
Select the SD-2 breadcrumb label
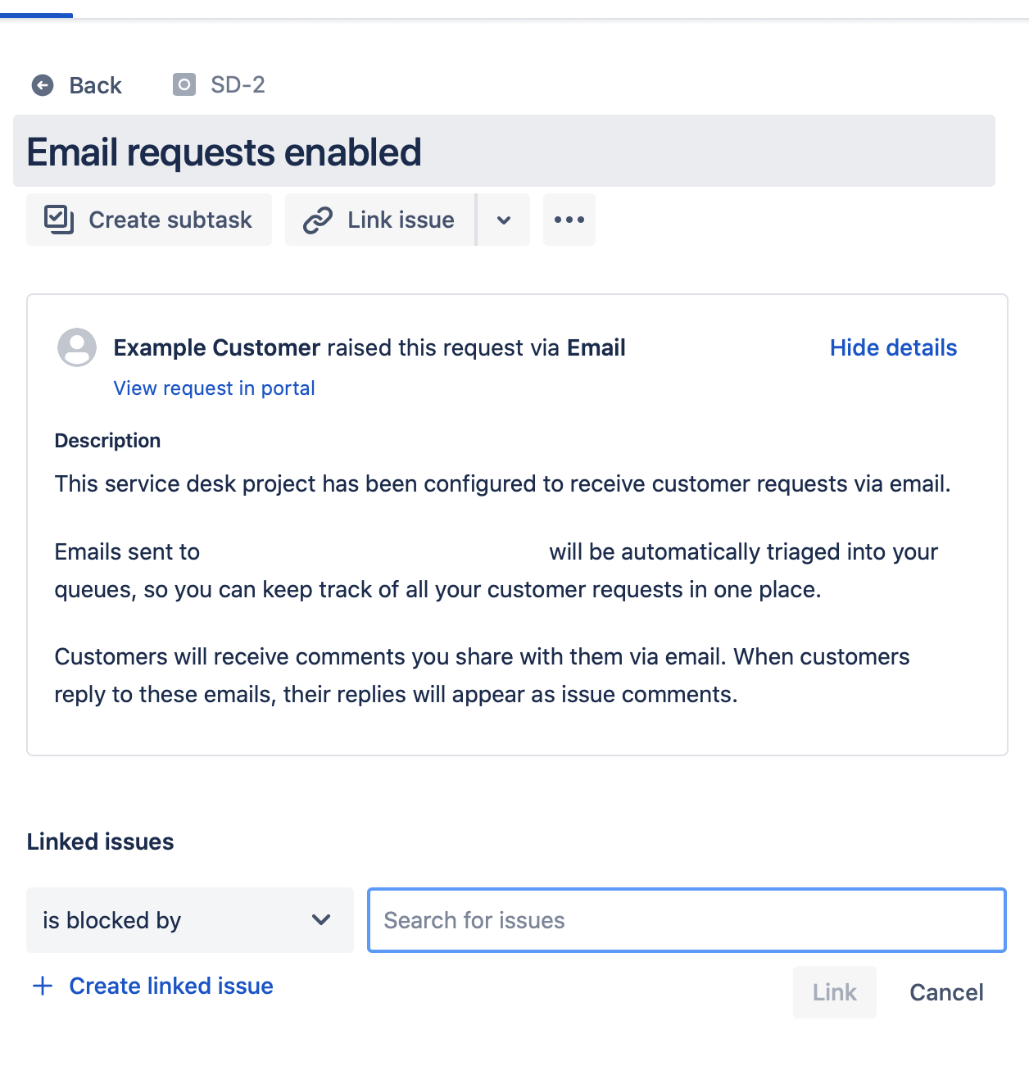tap(237, 84)
